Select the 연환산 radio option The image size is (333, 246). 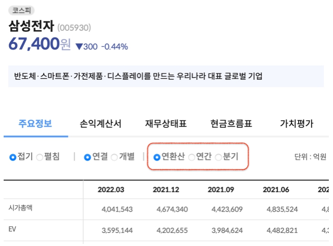tap(157, 157)
